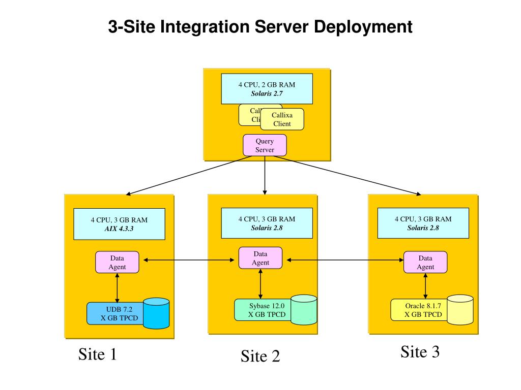Click the 'Site 3' label
The height and width of the screenshot is (390, 521).
coord(420,351)
